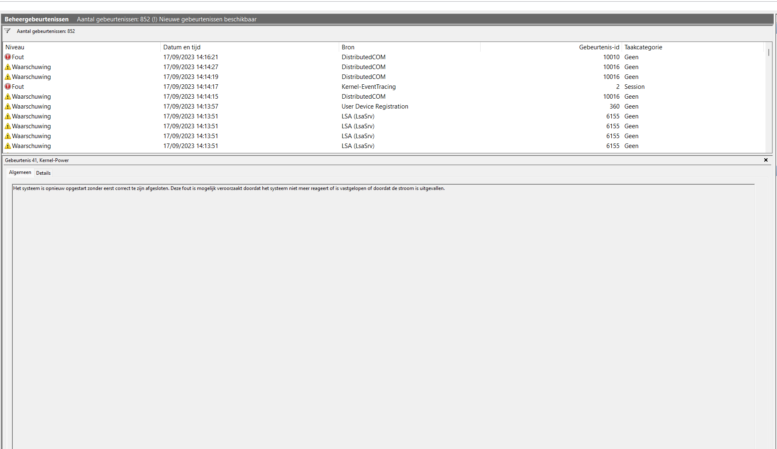This screenshot has width=777, height=449.
Task: Click the event description text about unexpected restart
Action: [x=229, y=188]
